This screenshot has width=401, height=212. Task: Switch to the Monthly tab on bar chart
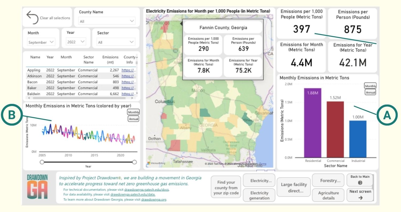[x=370, y=86]
